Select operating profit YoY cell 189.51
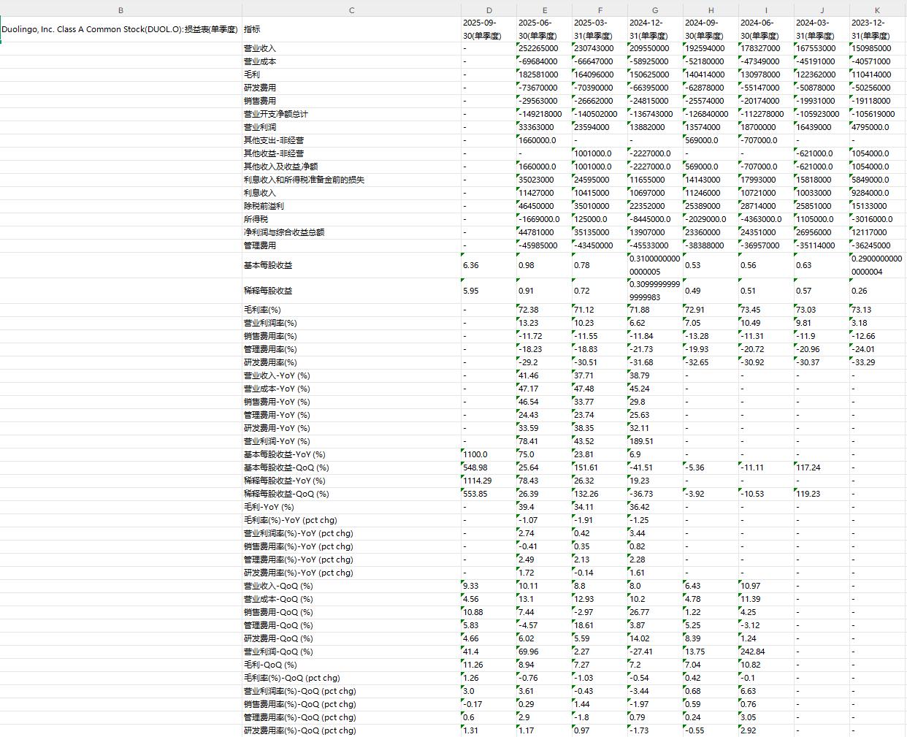Viewport: 907px width, 737px height. point(655,441)
